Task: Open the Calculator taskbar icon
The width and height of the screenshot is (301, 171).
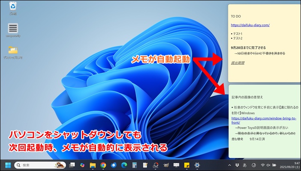Action: [134, 165]
